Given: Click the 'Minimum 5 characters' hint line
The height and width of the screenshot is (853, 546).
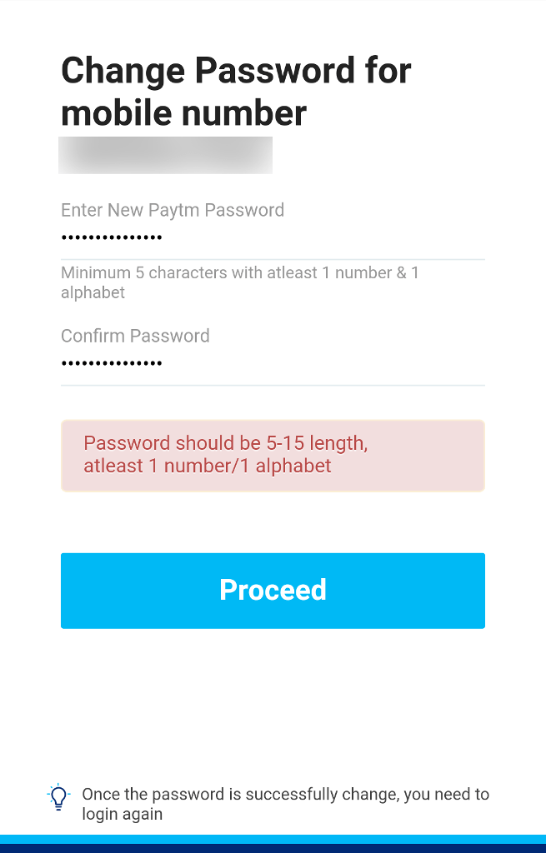Looking at the screenshot, I should [239, 272].
